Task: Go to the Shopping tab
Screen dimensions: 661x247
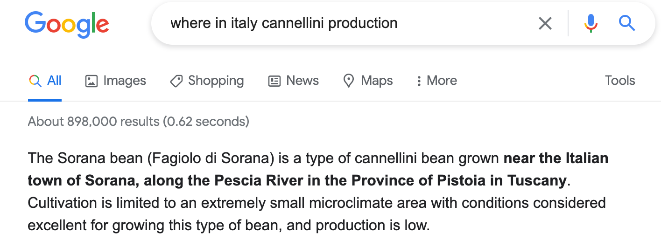Action: point(216,81)
